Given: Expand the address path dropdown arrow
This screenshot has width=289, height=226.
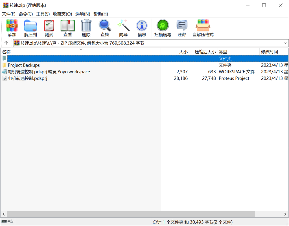Looking at the screenshot, I should point(285,43).
